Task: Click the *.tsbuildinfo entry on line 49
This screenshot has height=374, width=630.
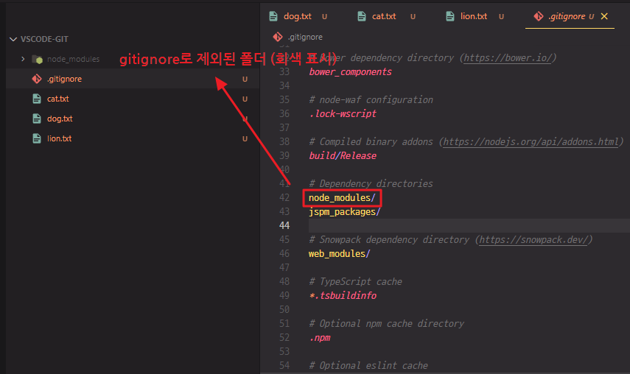Action: coord(343,296)
